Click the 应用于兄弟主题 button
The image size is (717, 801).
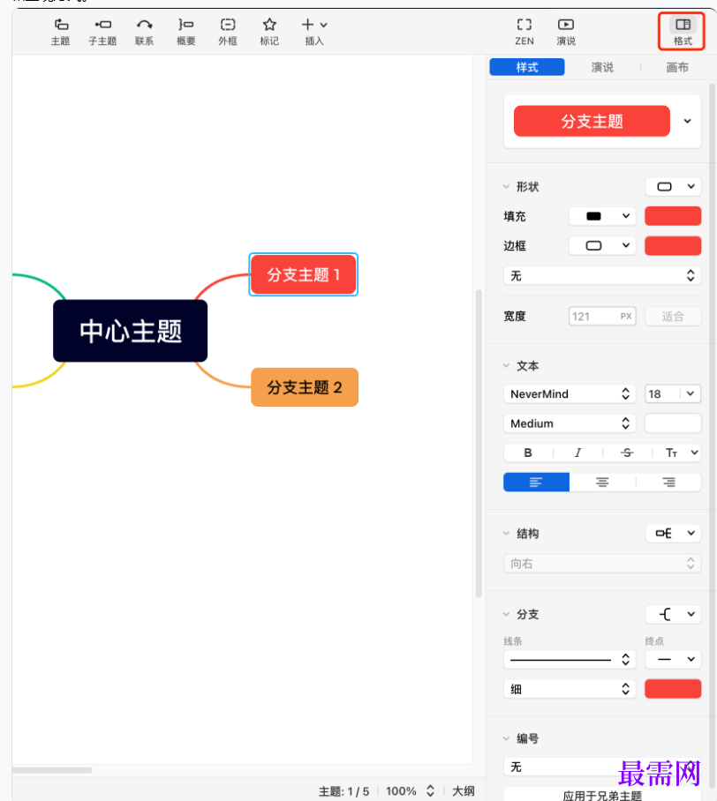pyautogui.click(x=602, y=795)
